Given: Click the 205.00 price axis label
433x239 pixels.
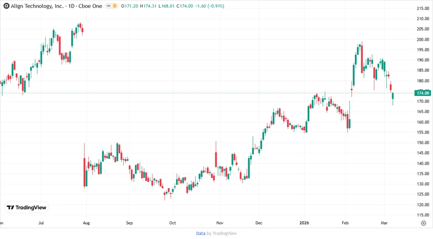Looking at the screenshot, I should (x=423, y=29).
